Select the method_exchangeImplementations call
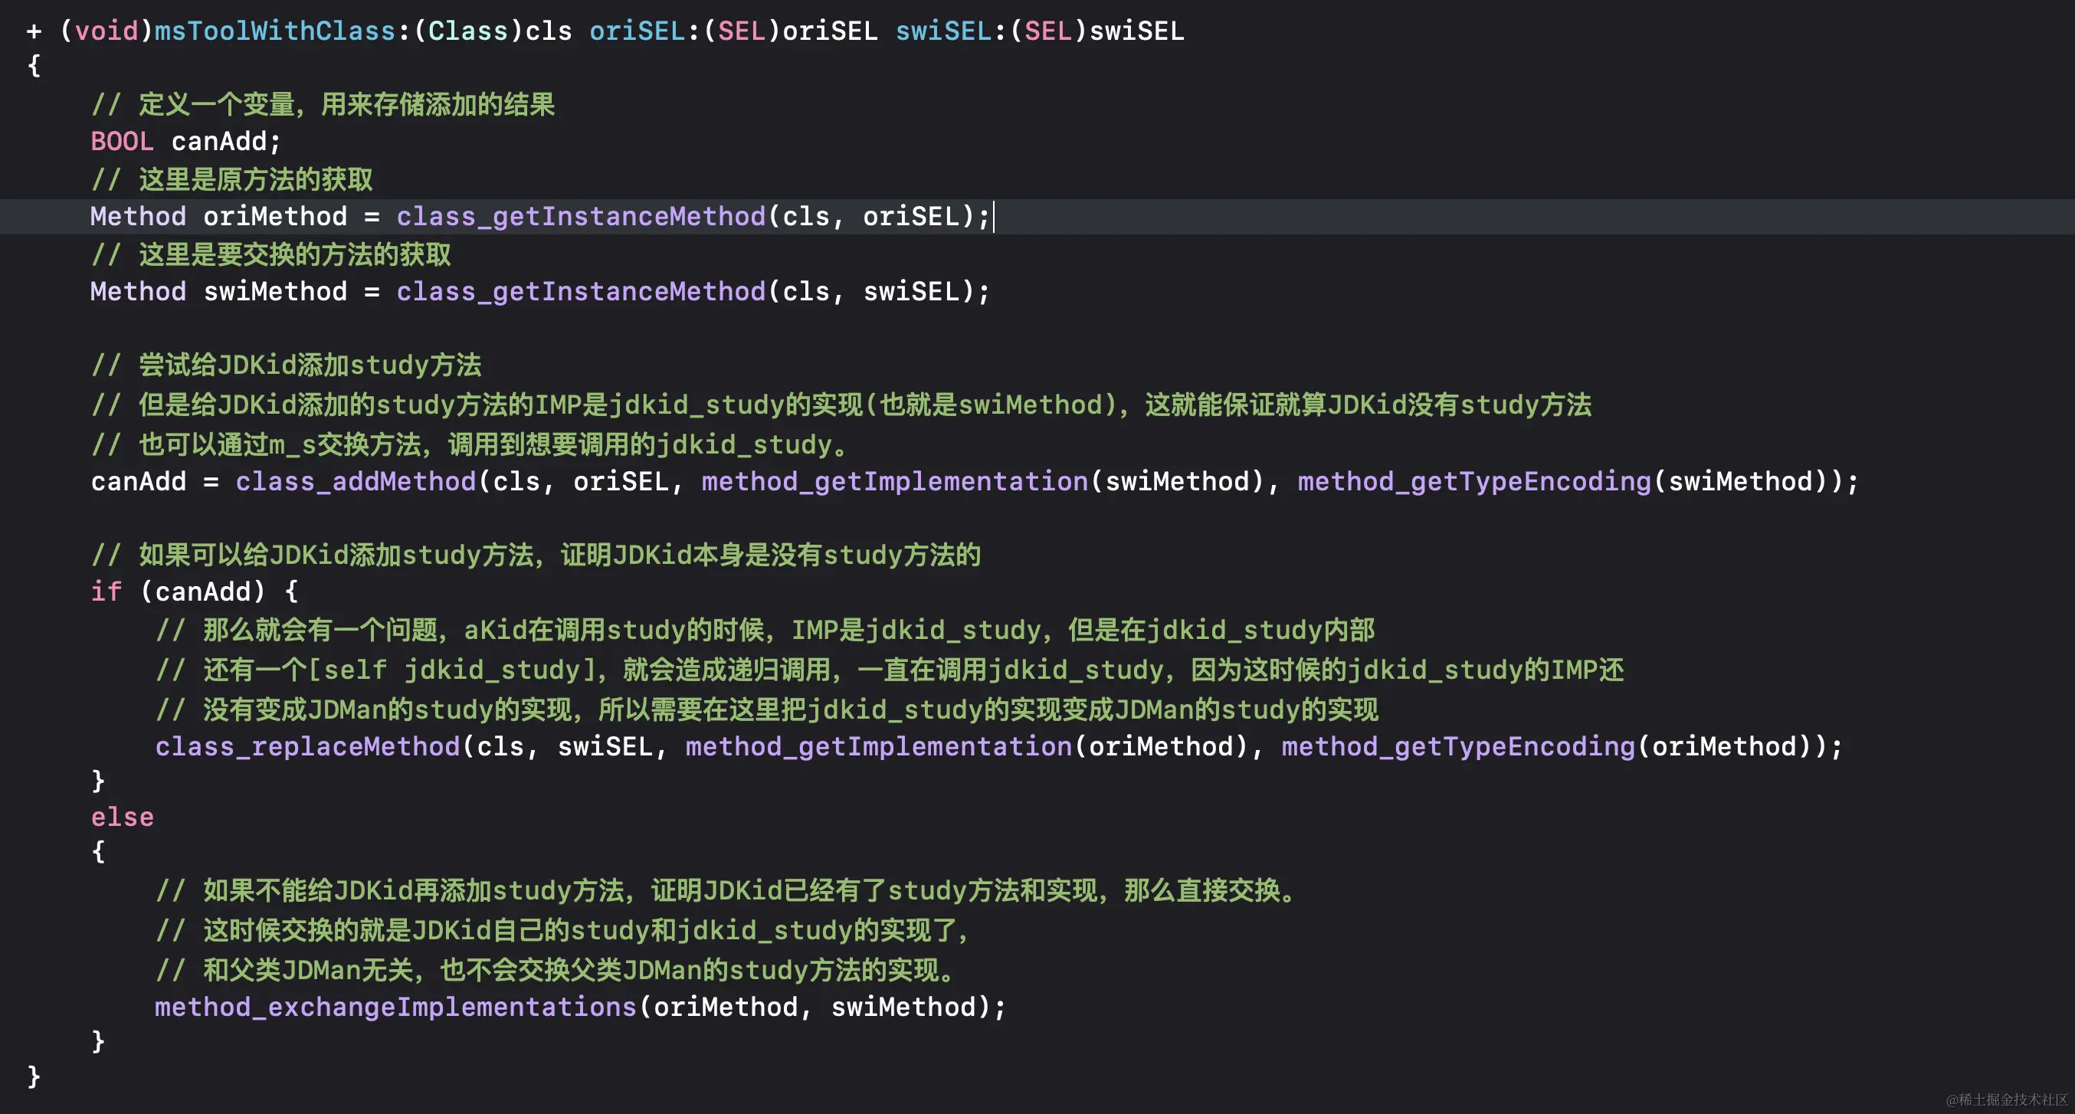Viewport: 2075px width, 1114px height. (395, 1006)
